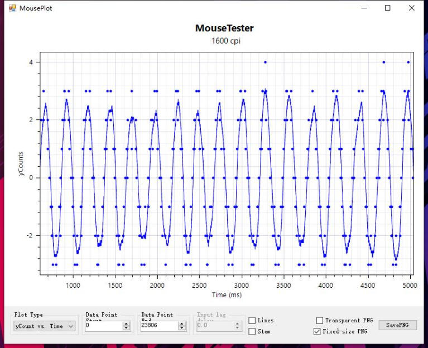428x348 pixels.
Task: Open the Plot Type dropdown
Action: 45,326
